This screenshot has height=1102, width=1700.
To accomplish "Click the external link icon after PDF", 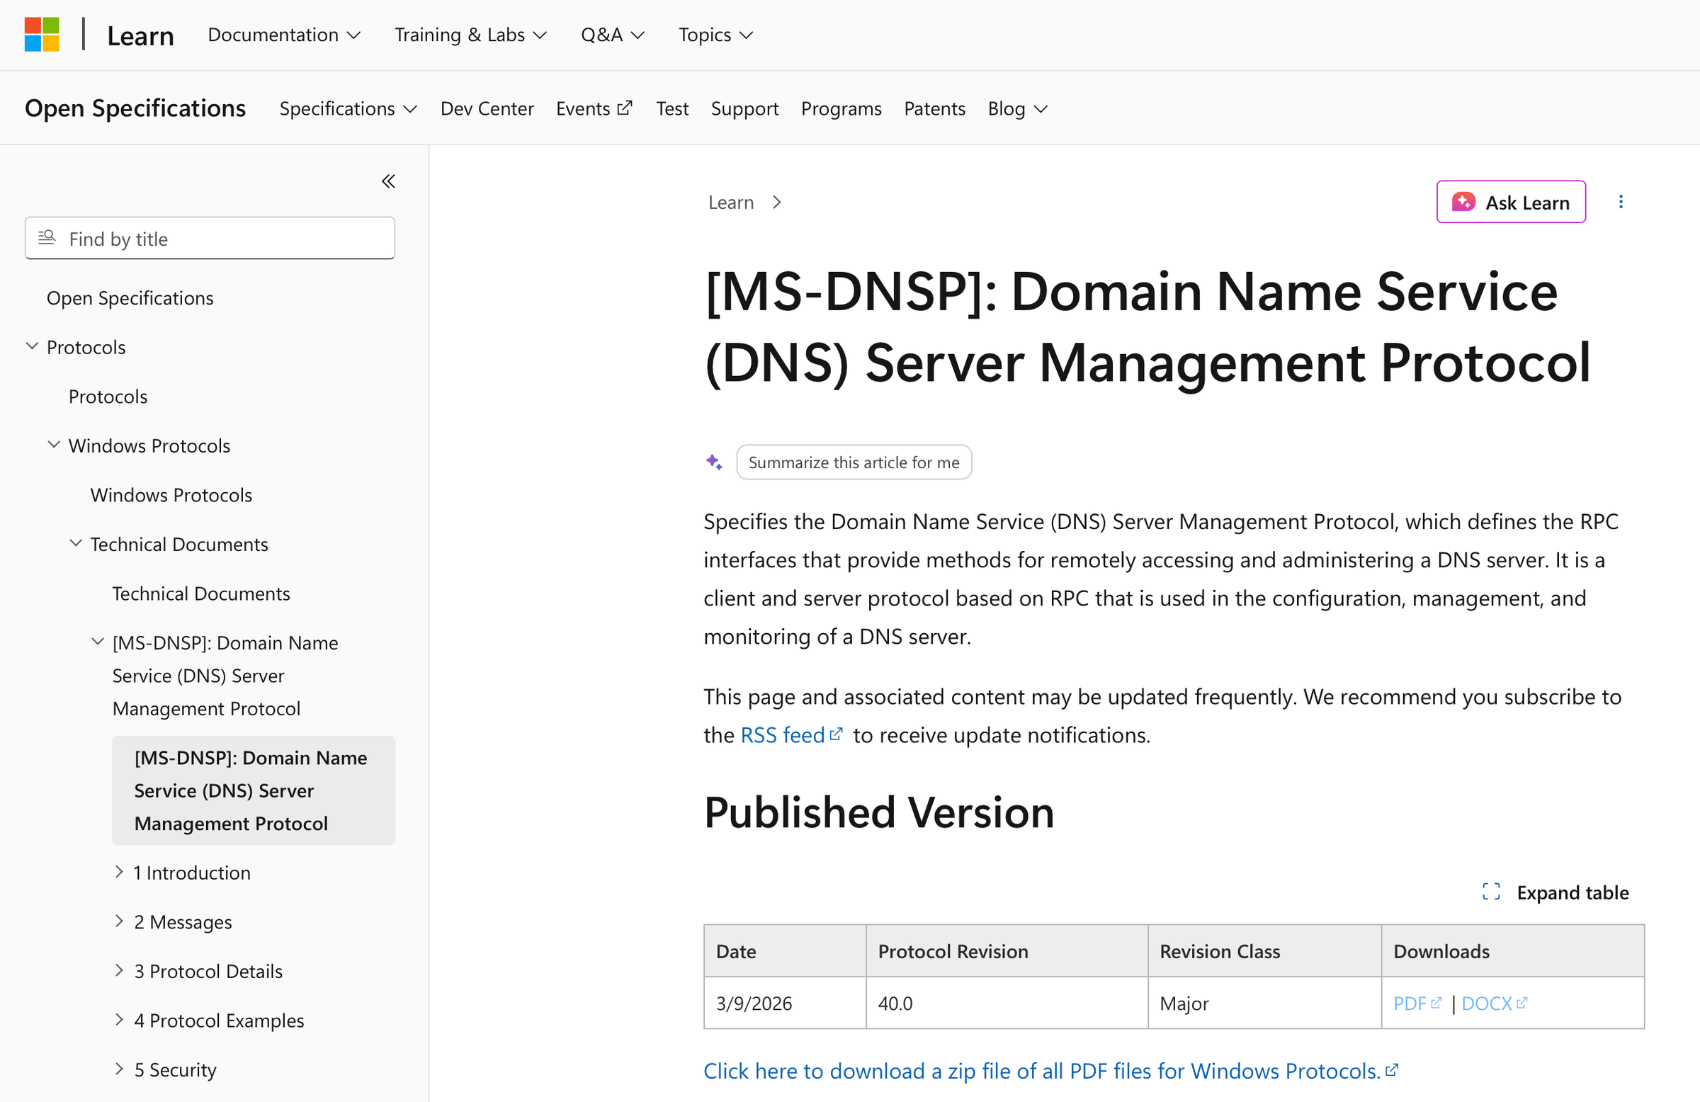I will (x=1436, y=1003).
